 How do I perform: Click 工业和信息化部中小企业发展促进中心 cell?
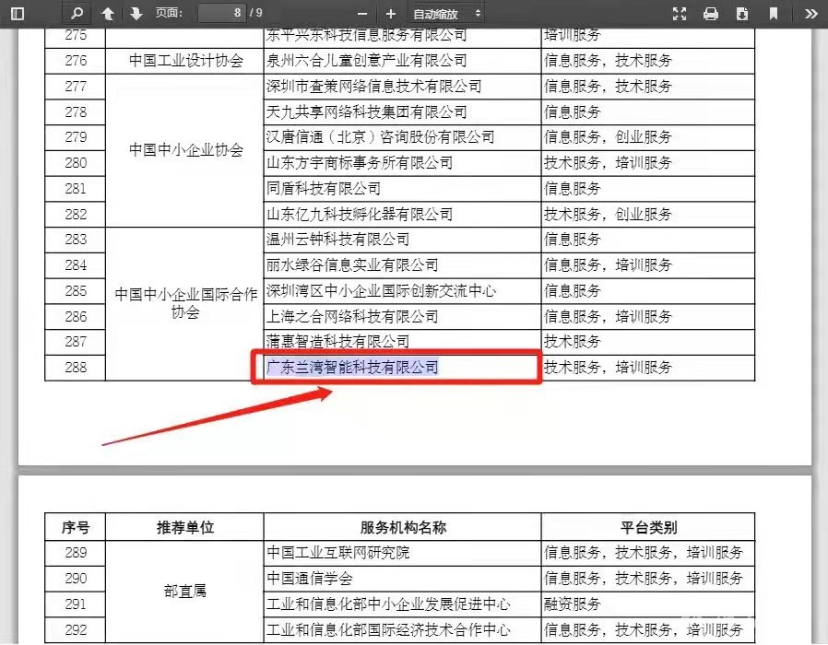pyautogui.click(x=402, y=604)
